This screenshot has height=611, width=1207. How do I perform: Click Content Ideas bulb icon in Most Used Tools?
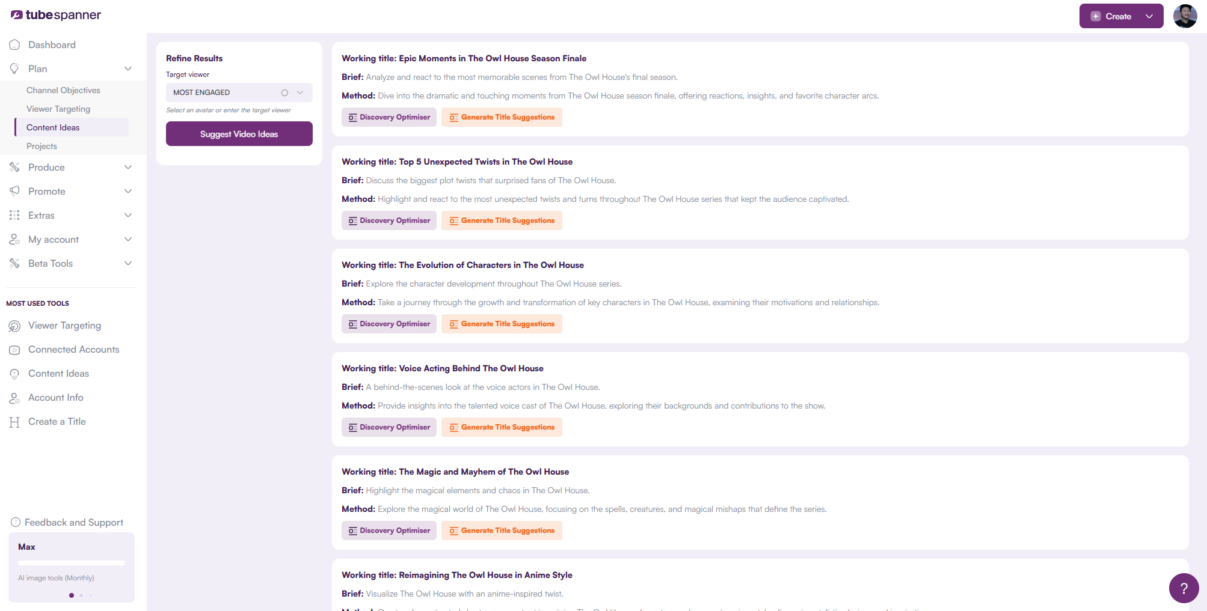14,374
